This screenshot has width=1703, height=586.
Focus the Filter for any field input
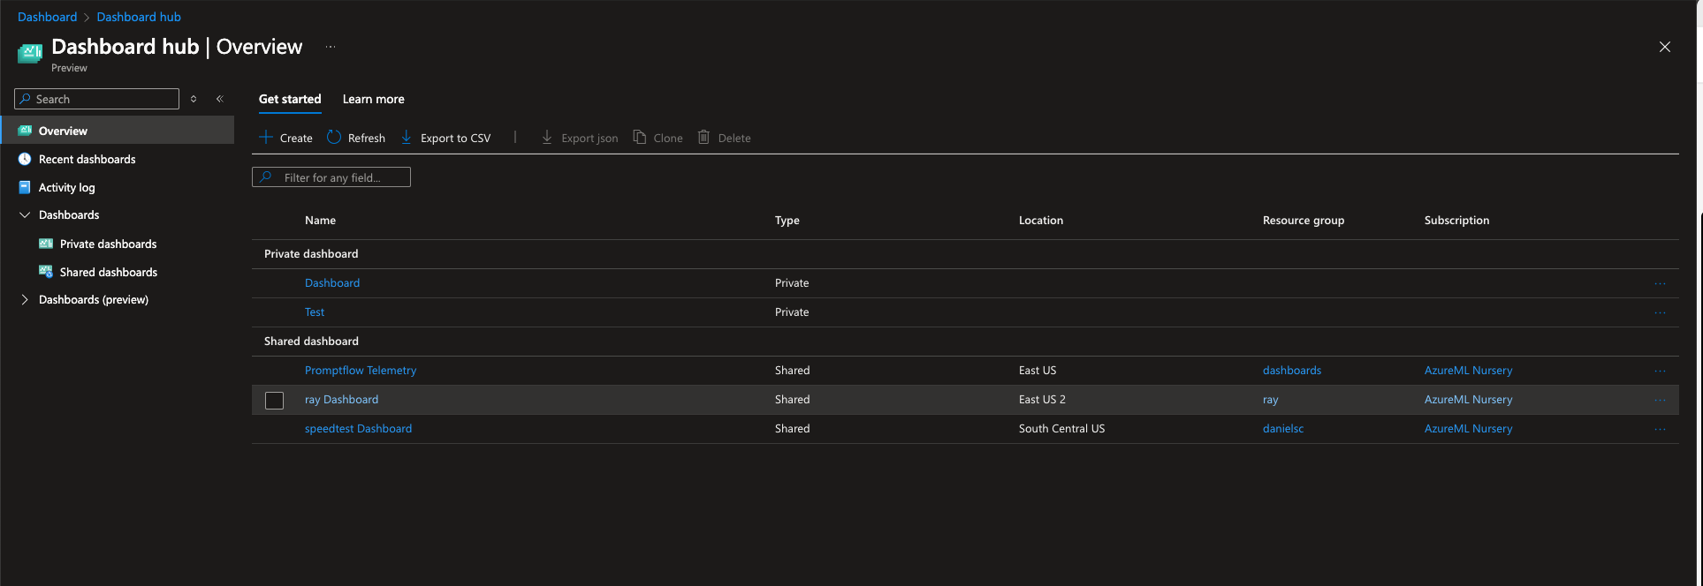coord(331,177)
